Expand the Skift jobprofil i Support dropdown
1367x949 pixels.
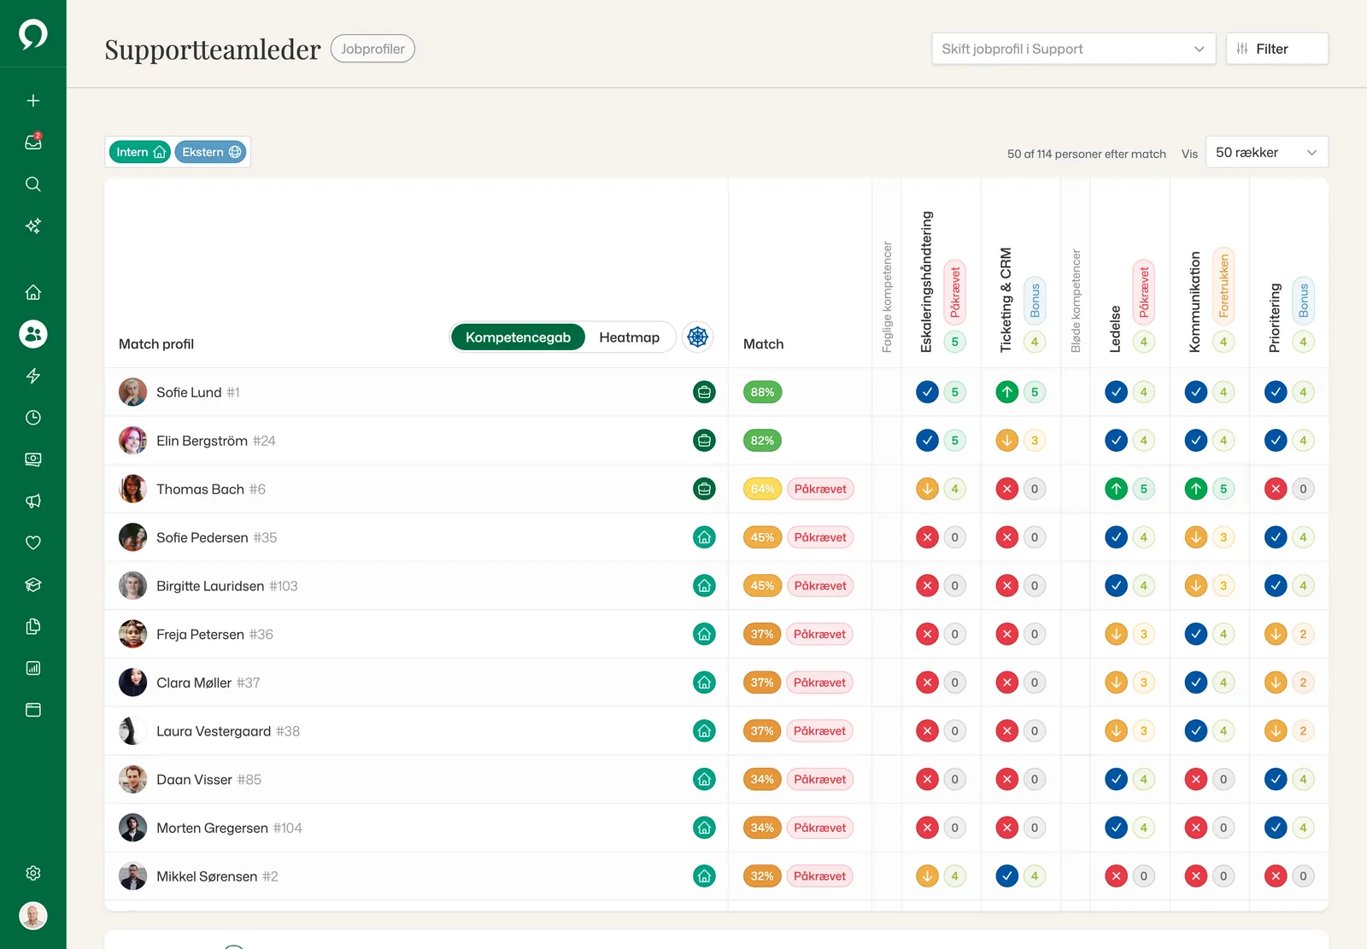[x=1073, y=49]
